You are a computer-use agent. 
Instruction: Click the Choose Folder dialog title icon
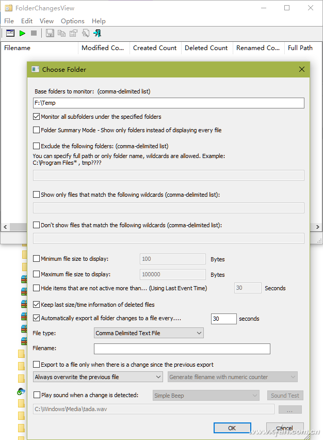35,69
